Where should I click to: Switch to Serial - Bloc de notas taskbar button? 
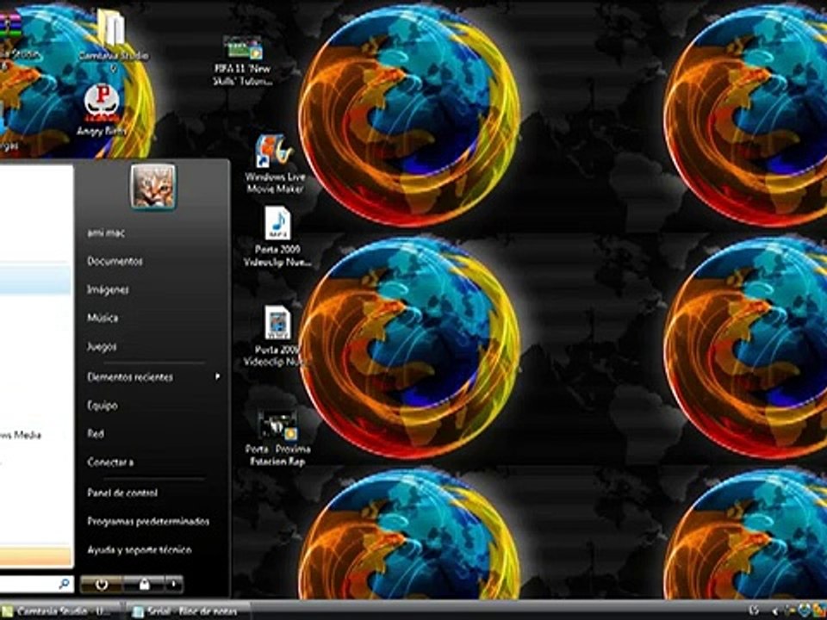(x=189, y=611)
